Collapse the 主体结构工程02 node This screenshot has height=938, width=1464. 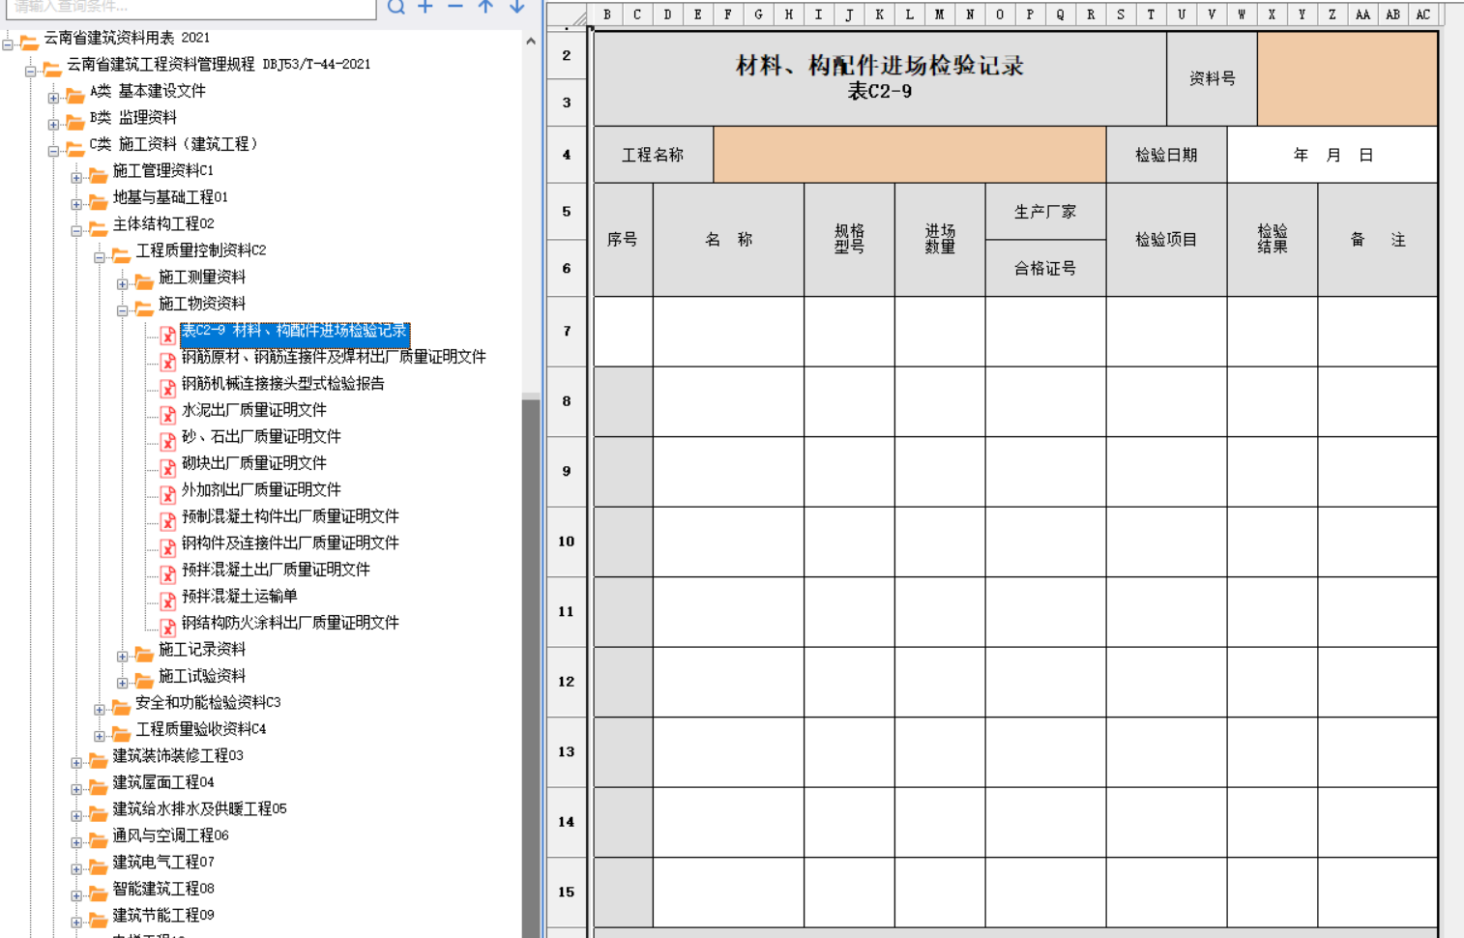(x=76, y=230)
